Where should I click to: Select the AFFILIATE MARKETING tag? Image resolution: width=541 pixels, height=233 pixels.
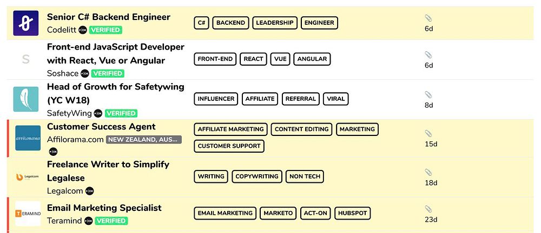click(x=230, y=129)
